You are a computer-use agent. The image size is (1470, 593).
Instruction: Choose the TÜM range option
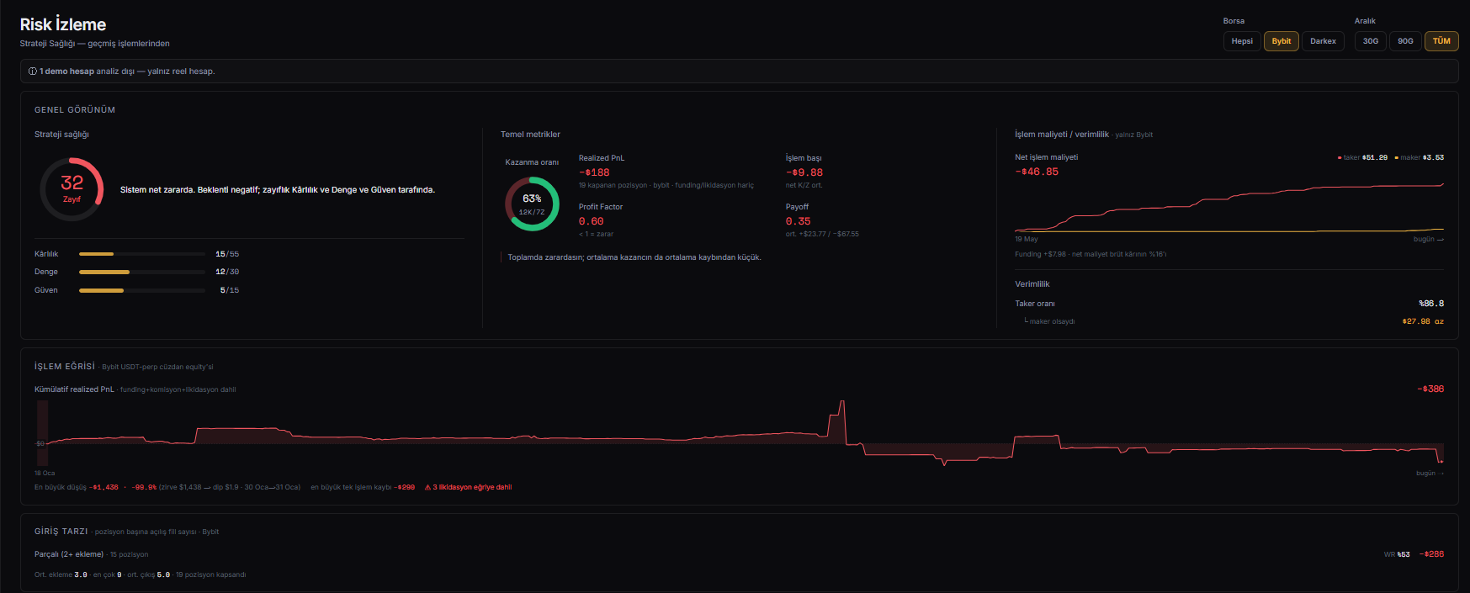pyautogui.click(x=1441, y=41)
